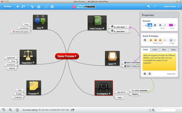The height and width of the screenshot is (113, 182).
Task: Open the note icon on Investigation node
Action: [110, 93]
